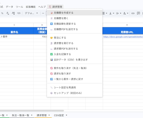
Task: Click 見積金額を更新する menu entry
Action: (x=75, y=24)
